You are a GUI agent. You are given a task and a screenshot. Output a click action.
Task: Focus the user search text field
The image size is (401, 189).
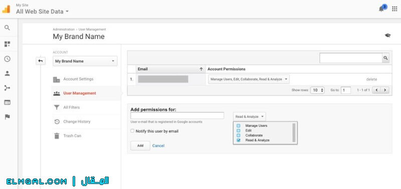click(351, 58)
